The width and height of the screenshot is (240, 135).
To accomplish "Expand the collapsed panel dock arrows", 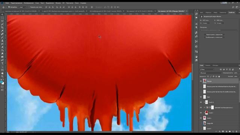I will (x=196, y=10).
